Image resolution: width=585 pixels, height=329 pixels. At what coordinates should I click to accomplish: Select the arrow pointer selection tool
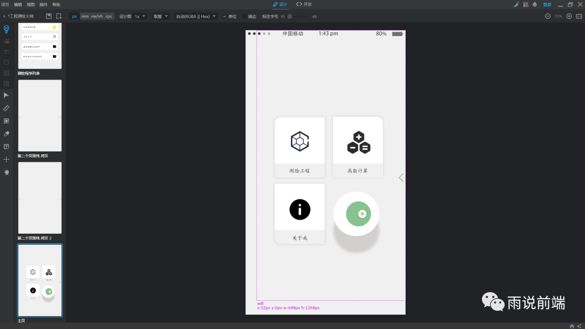click(6, 95)
